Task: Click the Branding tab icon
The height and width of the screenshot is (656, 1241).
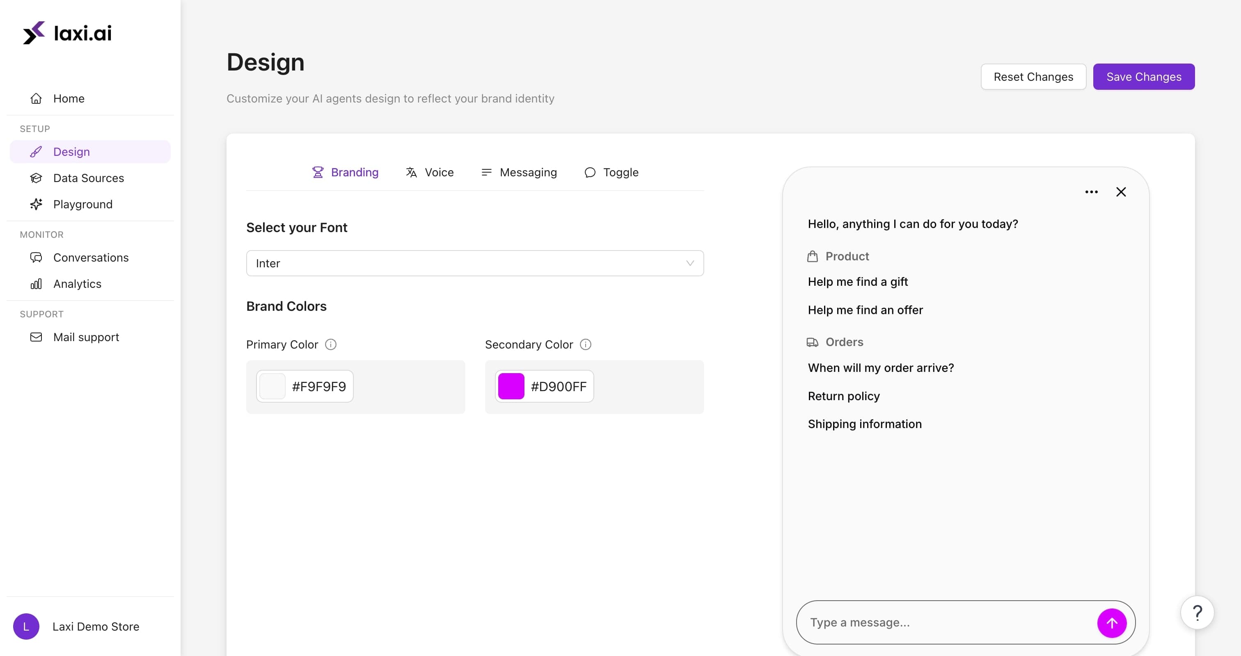Action: (x=318, y=172)
